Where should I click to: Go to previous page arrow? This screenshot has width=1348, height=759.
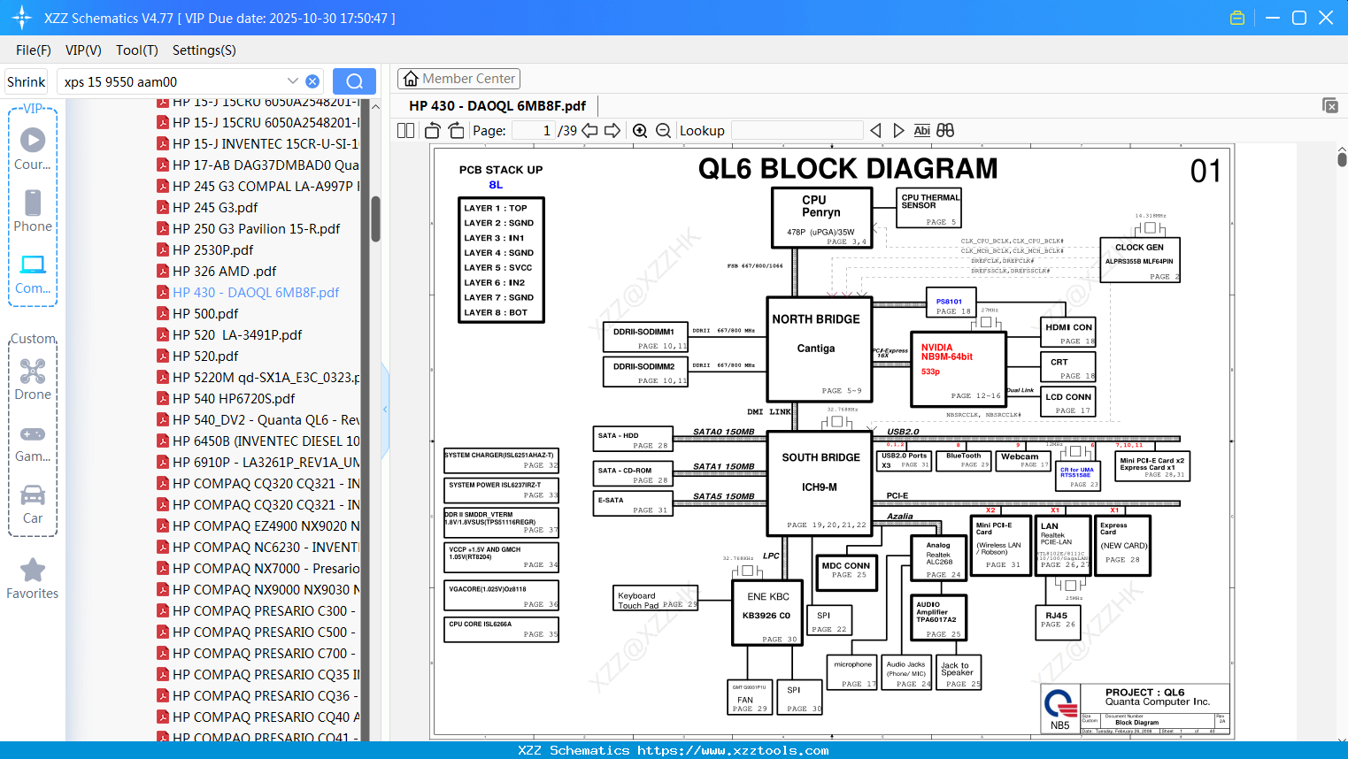pyautogui.click(x=590, y=131)
